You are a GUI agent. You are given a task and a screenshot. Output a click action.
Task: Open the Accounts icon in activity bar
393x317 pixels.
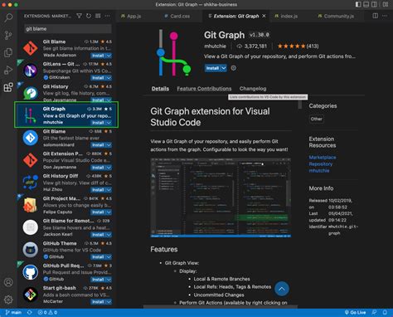pos(8,282)
